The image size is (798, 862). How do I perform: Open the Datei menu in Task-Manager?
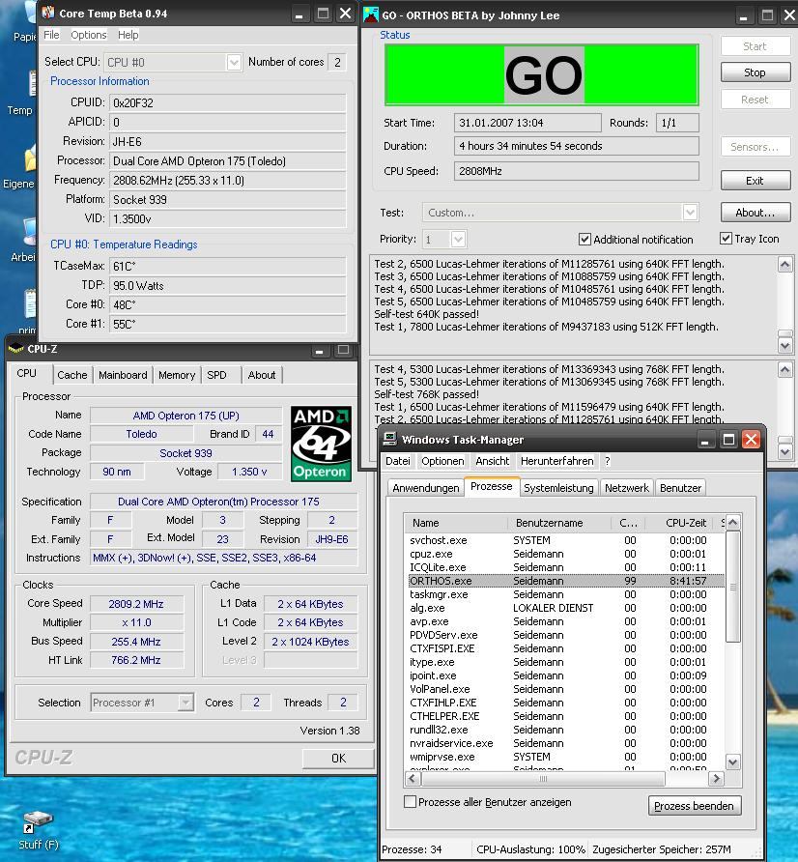click(x=397, y=461)
